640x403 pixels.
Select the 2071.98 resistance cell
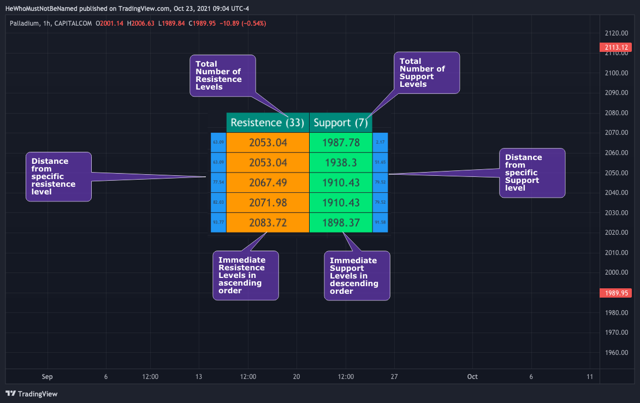[268, 203]
